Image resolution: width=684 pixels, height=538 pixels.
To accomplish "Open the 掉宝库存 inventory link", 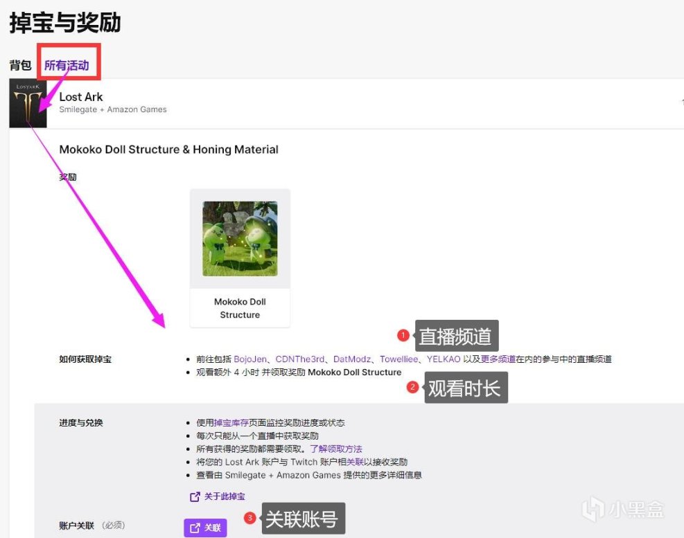I will click(231, 423).
